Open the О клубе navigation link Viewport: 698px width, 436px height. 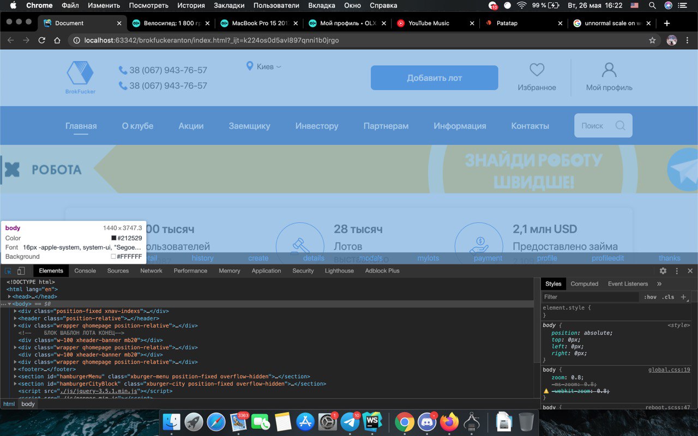tap(137, 126)
